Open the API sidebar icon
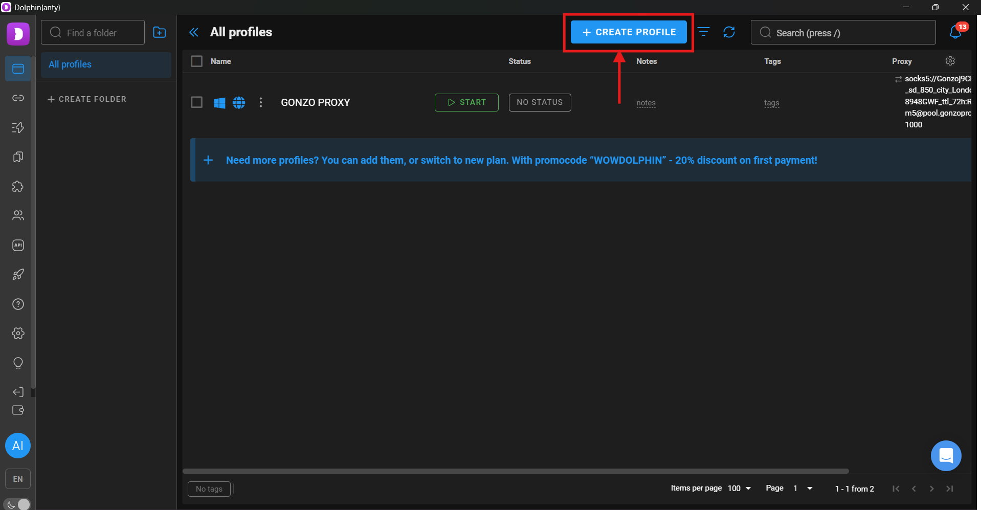 click(18, 245)
